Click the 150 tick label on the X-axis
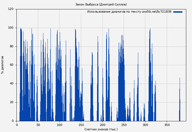 81,125
